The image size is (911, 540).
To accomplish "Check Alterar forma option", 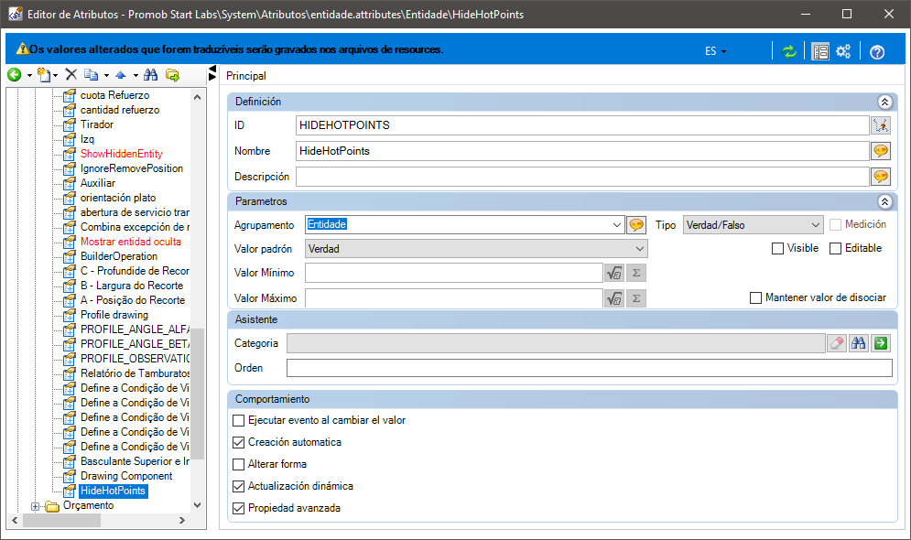I will tap(238, 465).
